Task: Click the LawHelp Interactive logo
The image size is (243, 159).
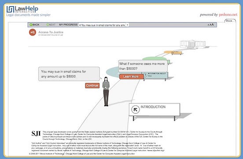Action: (x=22, y=9)
